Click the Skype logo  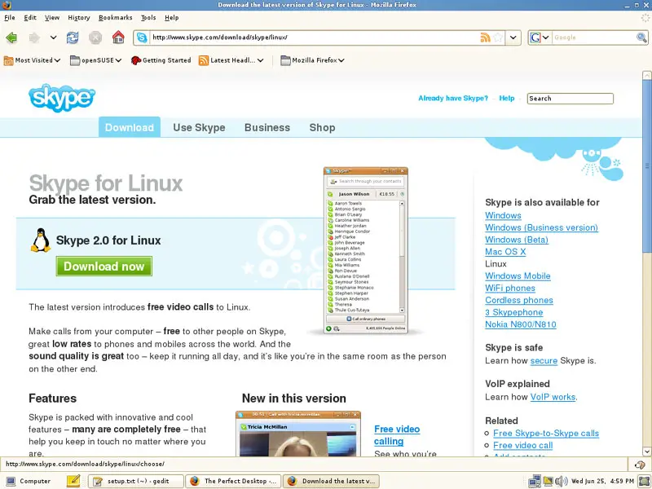tap(62, 98)
